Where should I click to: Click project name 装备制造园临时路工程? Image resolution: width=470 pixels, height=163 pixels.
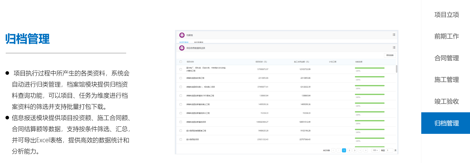click(x=195, y=78)
